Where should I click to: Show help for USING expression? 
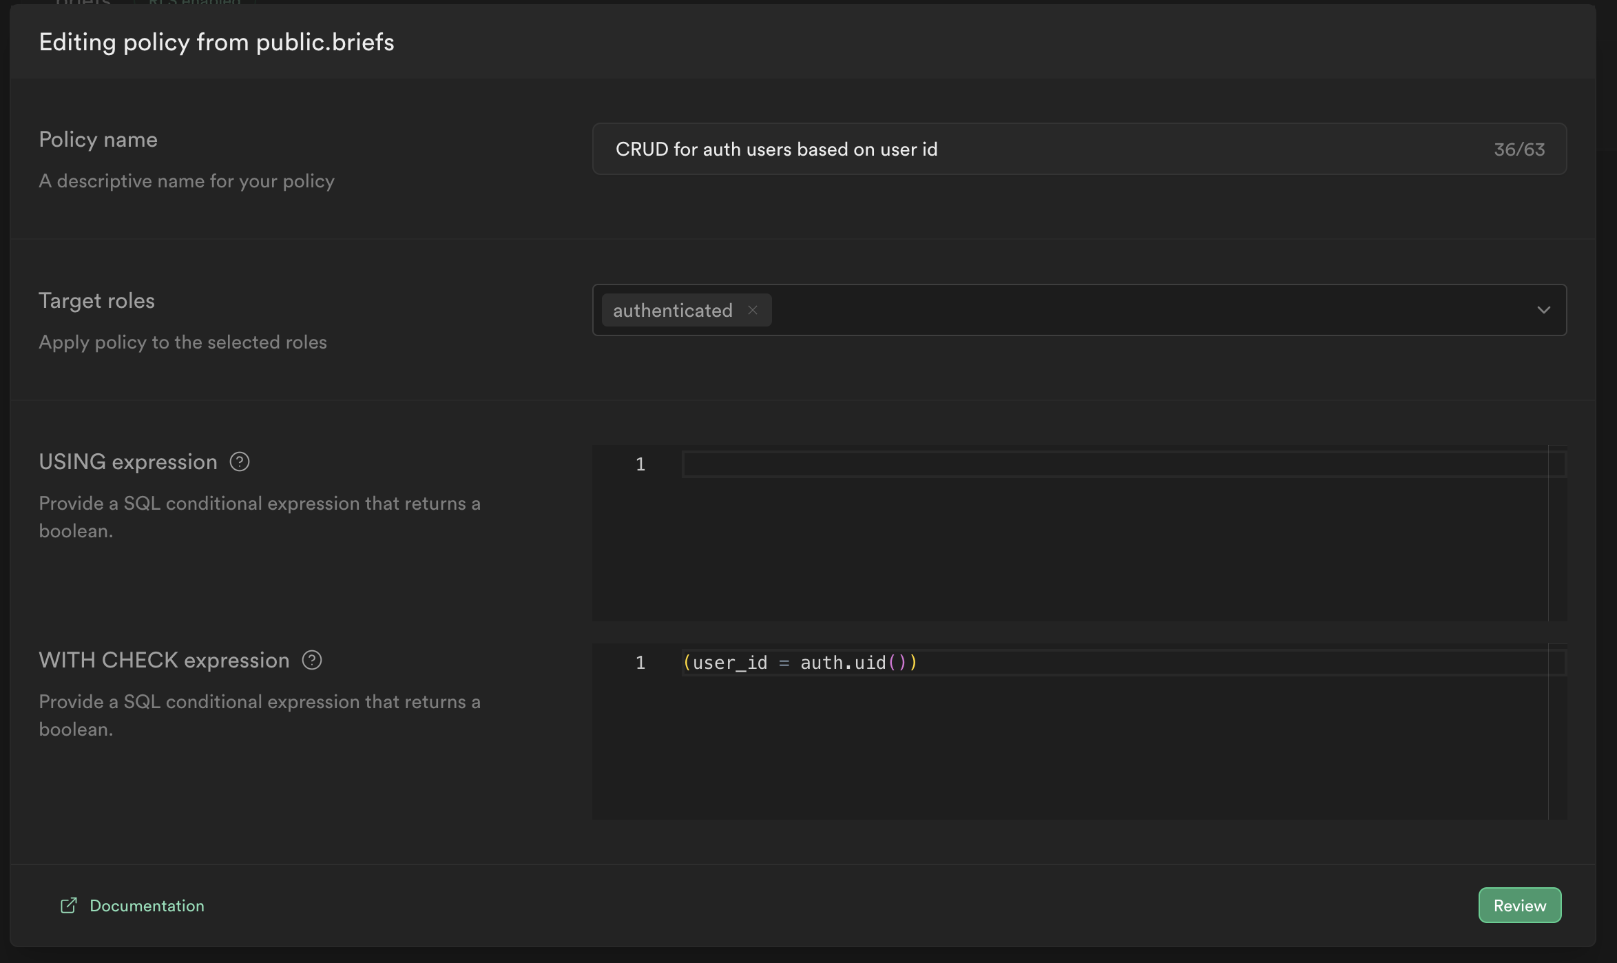click(x=240, y=462)
